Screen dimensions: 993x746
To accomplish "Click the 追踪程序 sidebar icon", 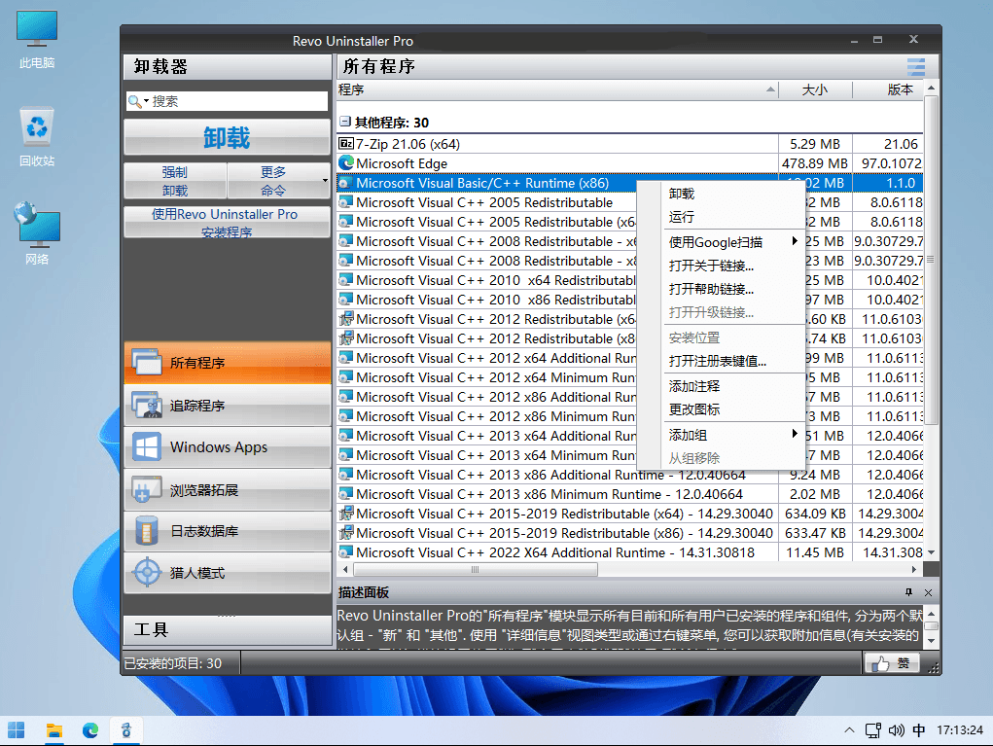I will [147, 405].
